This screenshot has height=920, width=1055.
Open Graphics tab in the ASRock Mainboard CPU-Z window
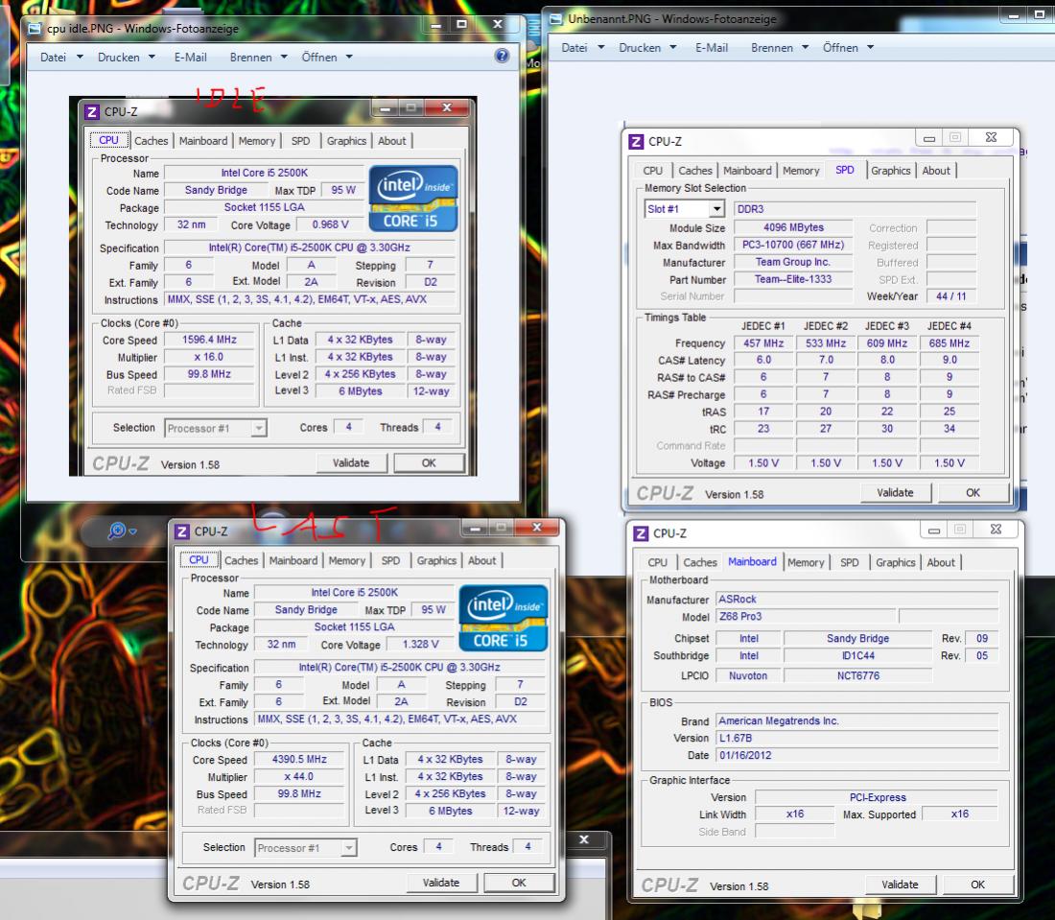click(x=896, y=562)
